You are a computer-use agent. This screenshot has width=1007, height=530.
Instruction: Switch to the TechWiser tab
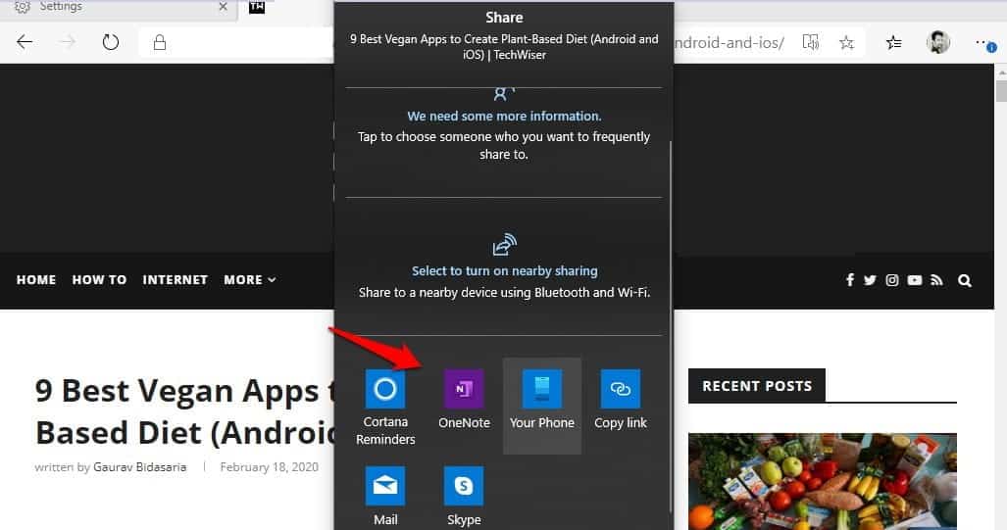(257, 8)
